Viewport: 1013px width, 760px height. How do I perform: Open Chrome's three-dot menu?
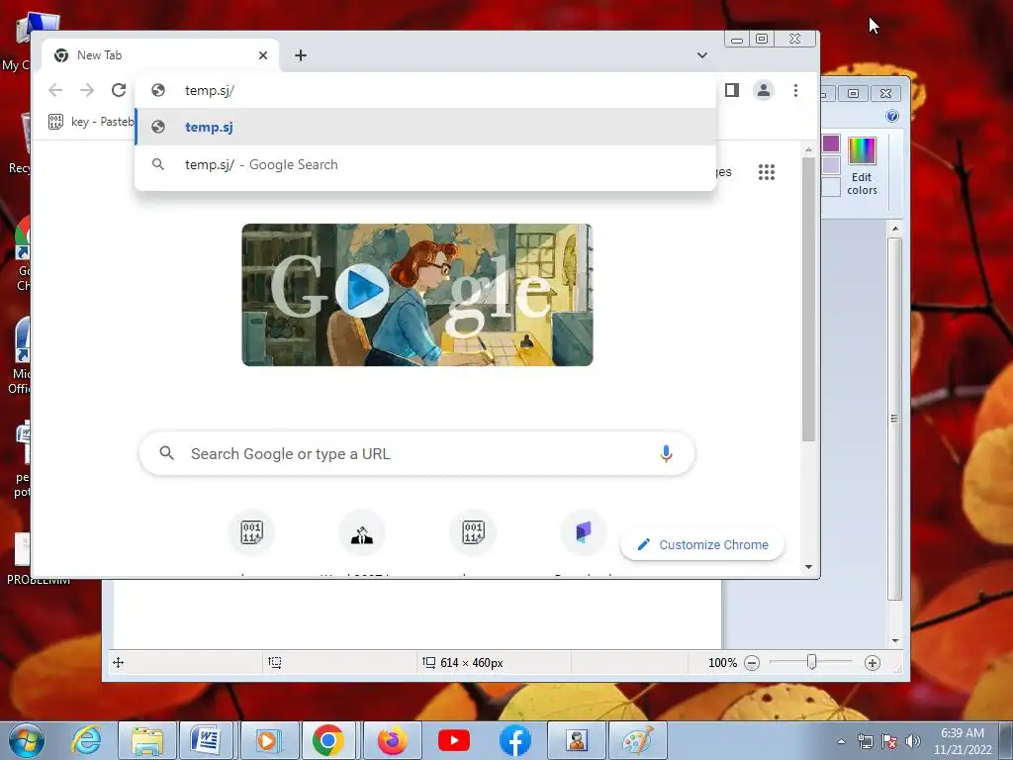(796, 90)
